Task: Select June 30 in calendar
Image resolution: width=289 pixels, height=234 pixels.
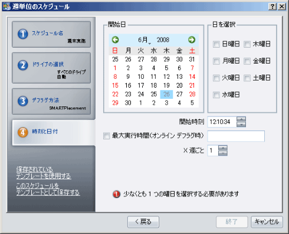Action: pos(128,103)
